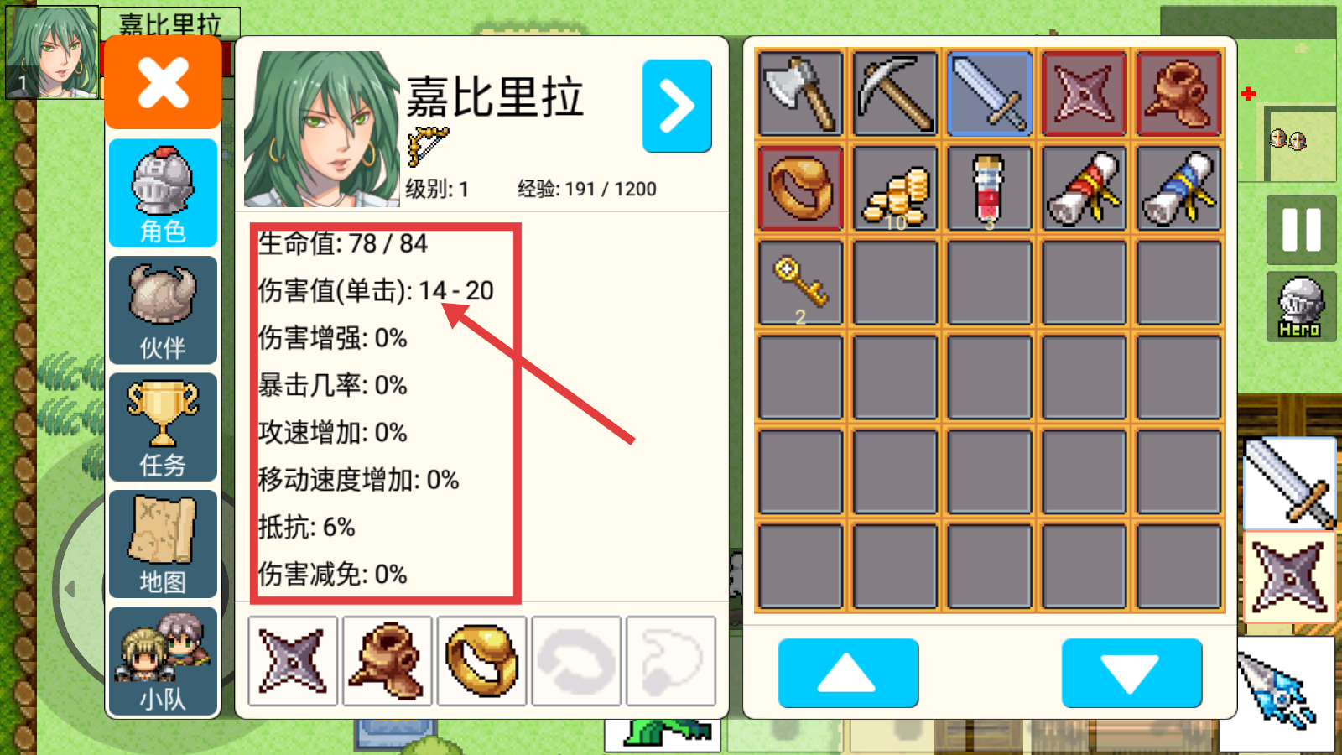The width and height of the screenshot is (1342, 755).
Task: Open the 小队 team tab
Action: 163,661
